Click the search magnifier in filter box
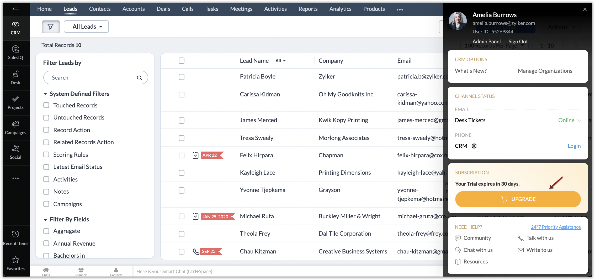The height and width of the screenshot is (280, 595). [x=139, y=78]
